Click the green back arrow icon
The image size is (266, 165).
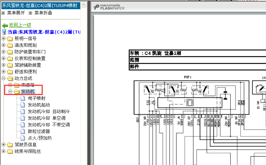pyautogui.click(x=5, y=26)
